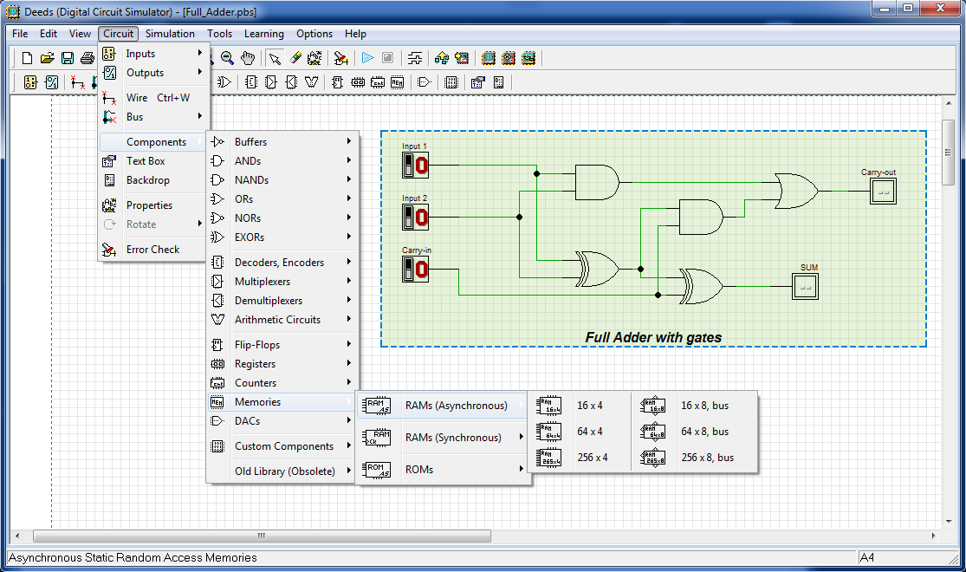Select the pointer selection tool in toolbar

coord(274,58)
